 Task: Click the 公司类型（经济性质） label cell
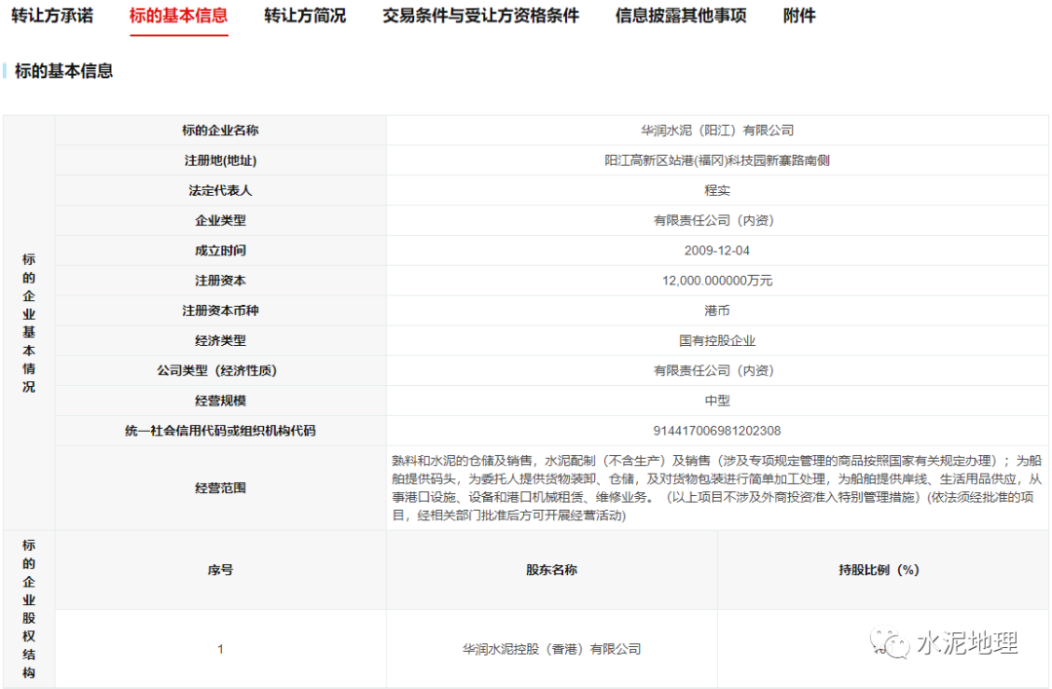click(x=220, y=370)
